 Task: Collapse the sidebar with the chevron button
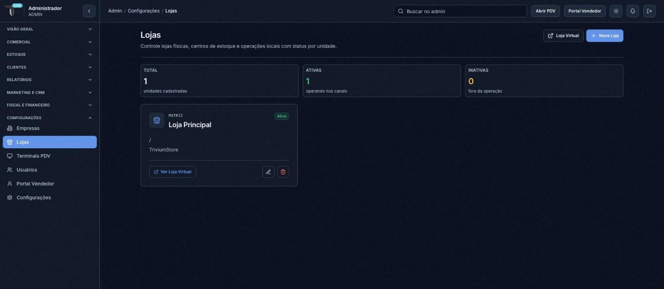(x=89, y=11)
